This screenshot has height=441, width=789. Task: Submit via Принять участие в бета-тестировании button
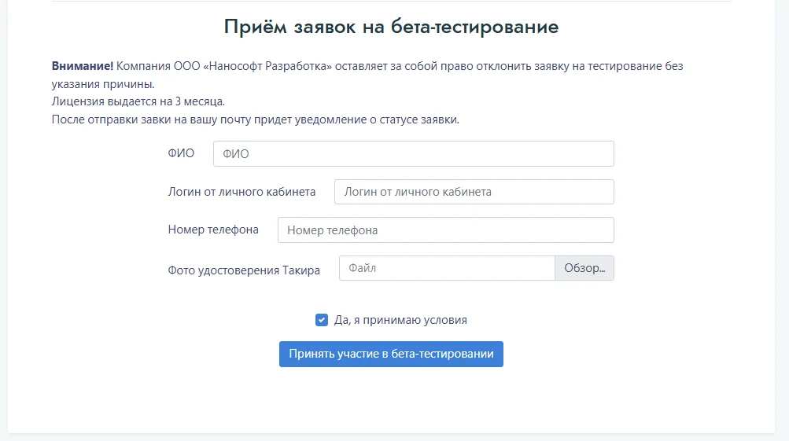[x=391, y=354]
